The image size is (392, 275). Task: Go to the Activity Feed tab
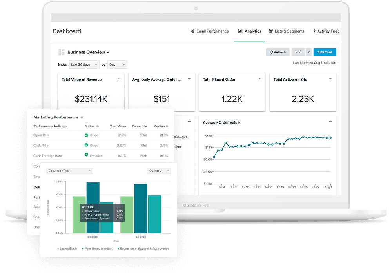(x=326, y=31)
